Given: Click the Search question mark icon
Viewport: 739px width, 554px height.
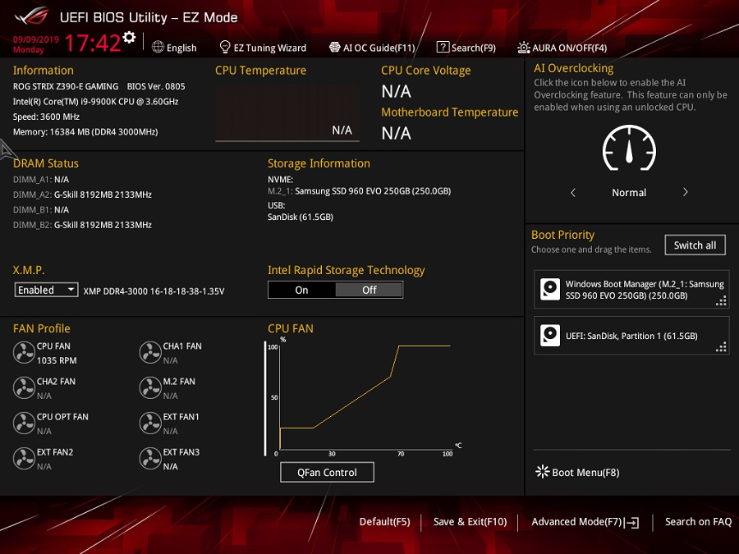Looking at the screenshot, I should (x=443, y=47).
